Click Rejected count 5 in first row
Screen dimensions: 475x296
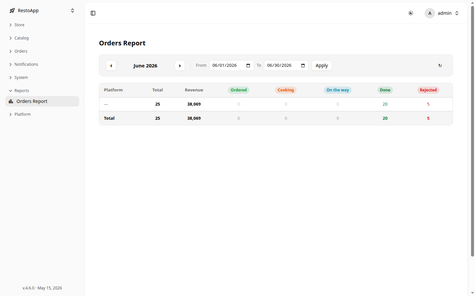[428, 104]
